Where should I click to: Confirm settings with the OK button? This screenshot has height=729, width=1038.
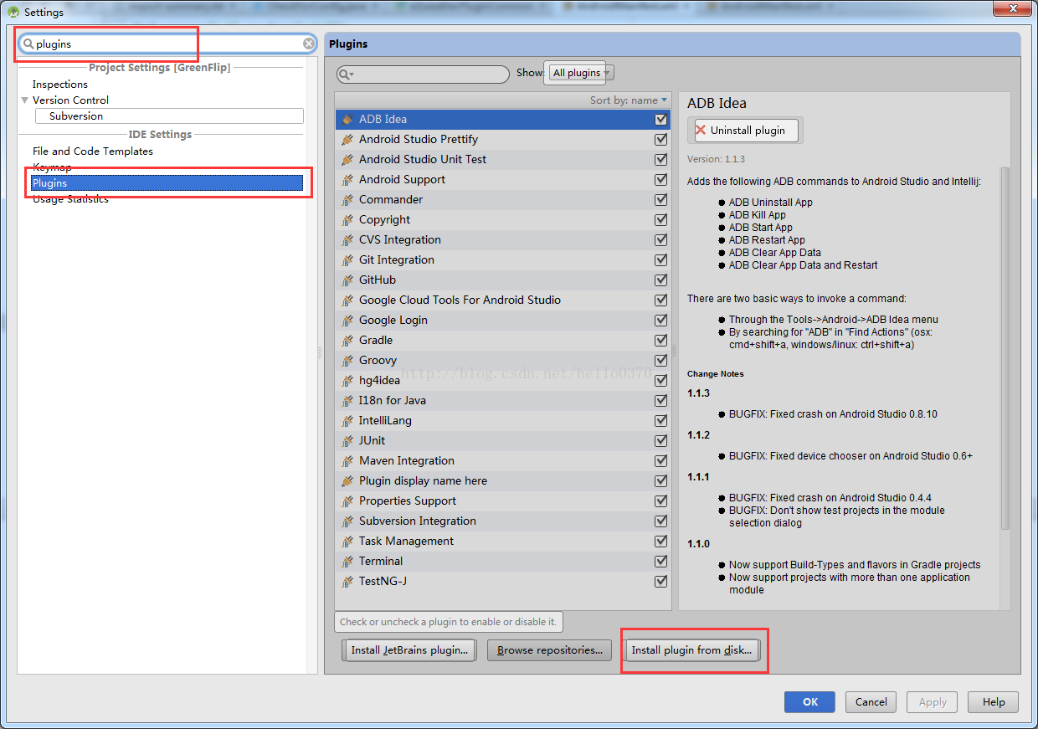coord(809,702)
